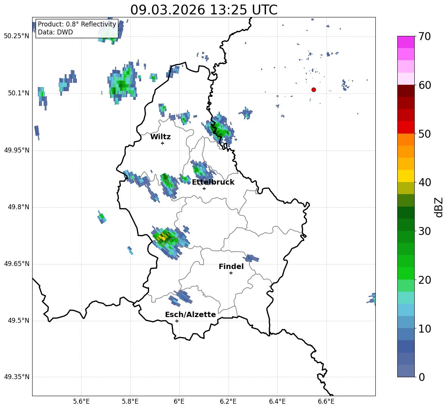The image size is (448, 409).
Task: Click the Findel location label
Action: point(231,266)
